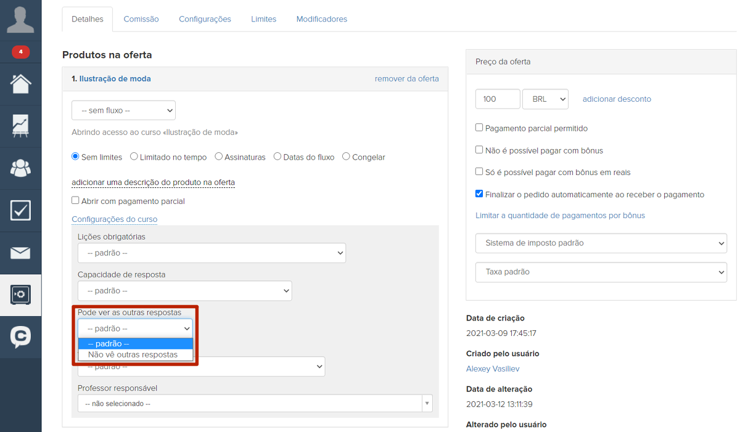This screenshot has height=432, width=740.
Task: Enable 'Pagamento parcial permitido' checkbox
Action: pyautogui.click(x=479, y=128)
